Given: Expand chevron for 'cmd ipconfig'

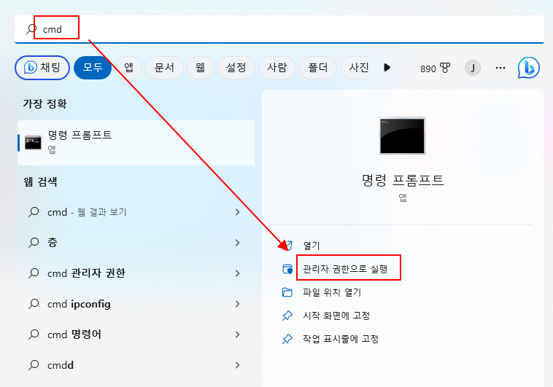Looking at the screenshot, I should (x=237, y=304).
